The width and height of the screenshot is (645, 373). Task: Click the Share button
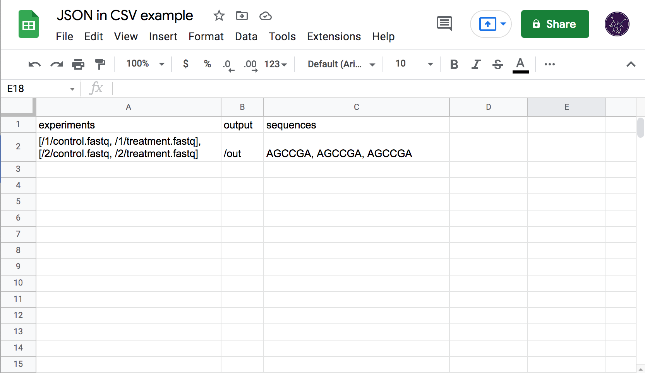point(555,24)
